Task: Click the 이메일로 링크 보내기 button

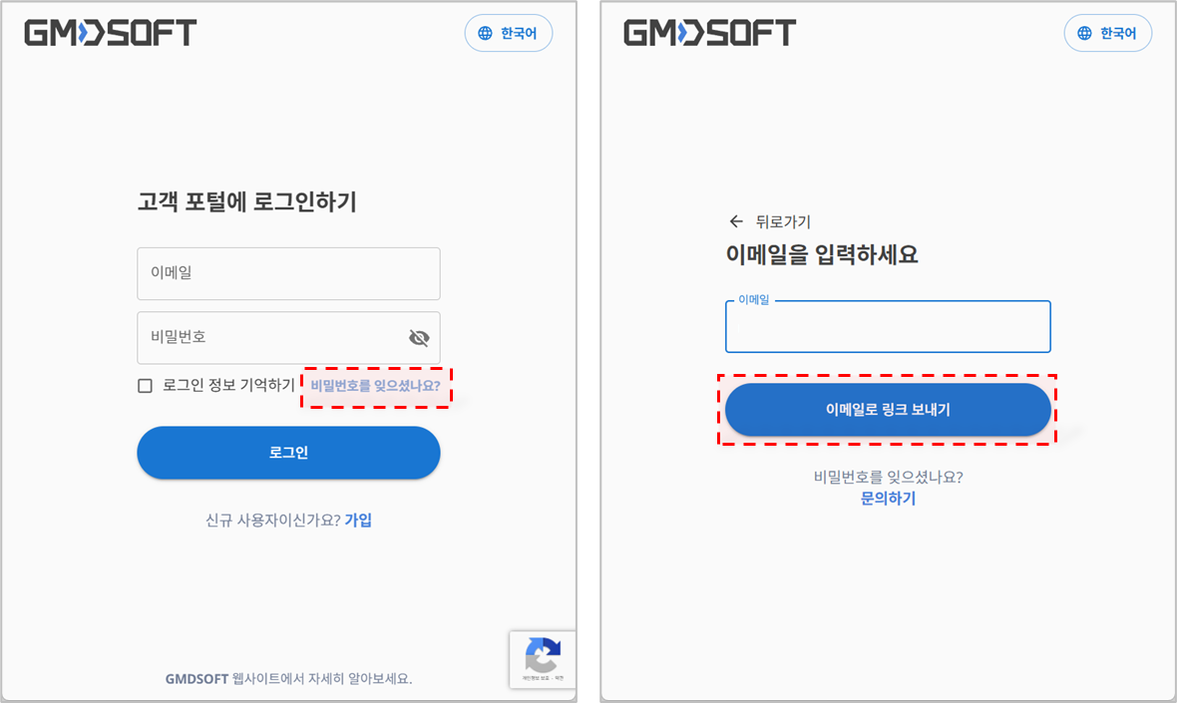Action: click(x=888, y=410)
